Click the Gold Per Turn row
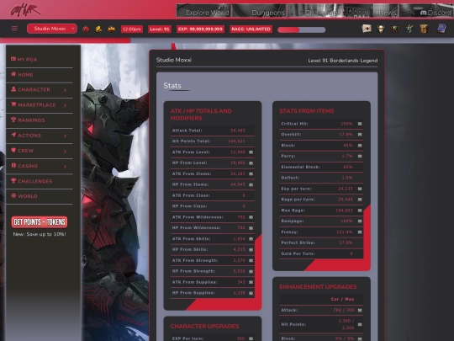The image size is (454, 341). pos(321,253)
